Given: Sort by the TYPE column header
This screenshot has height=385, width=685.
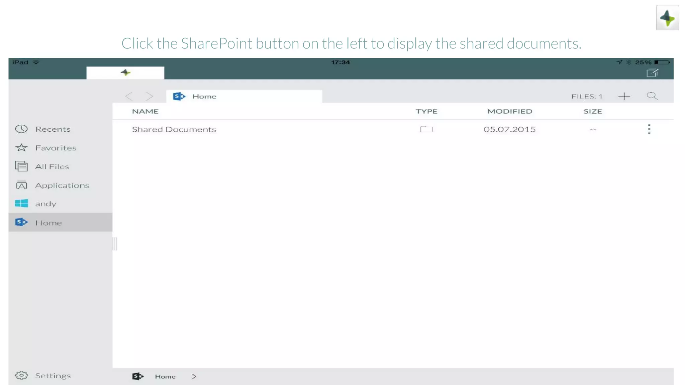Looking at the screenshot, I should (x=426, y=111).
